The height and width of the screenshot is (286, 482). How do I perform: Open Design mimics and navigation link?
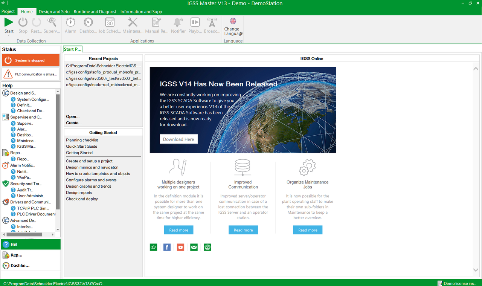[x=92, y=167]
